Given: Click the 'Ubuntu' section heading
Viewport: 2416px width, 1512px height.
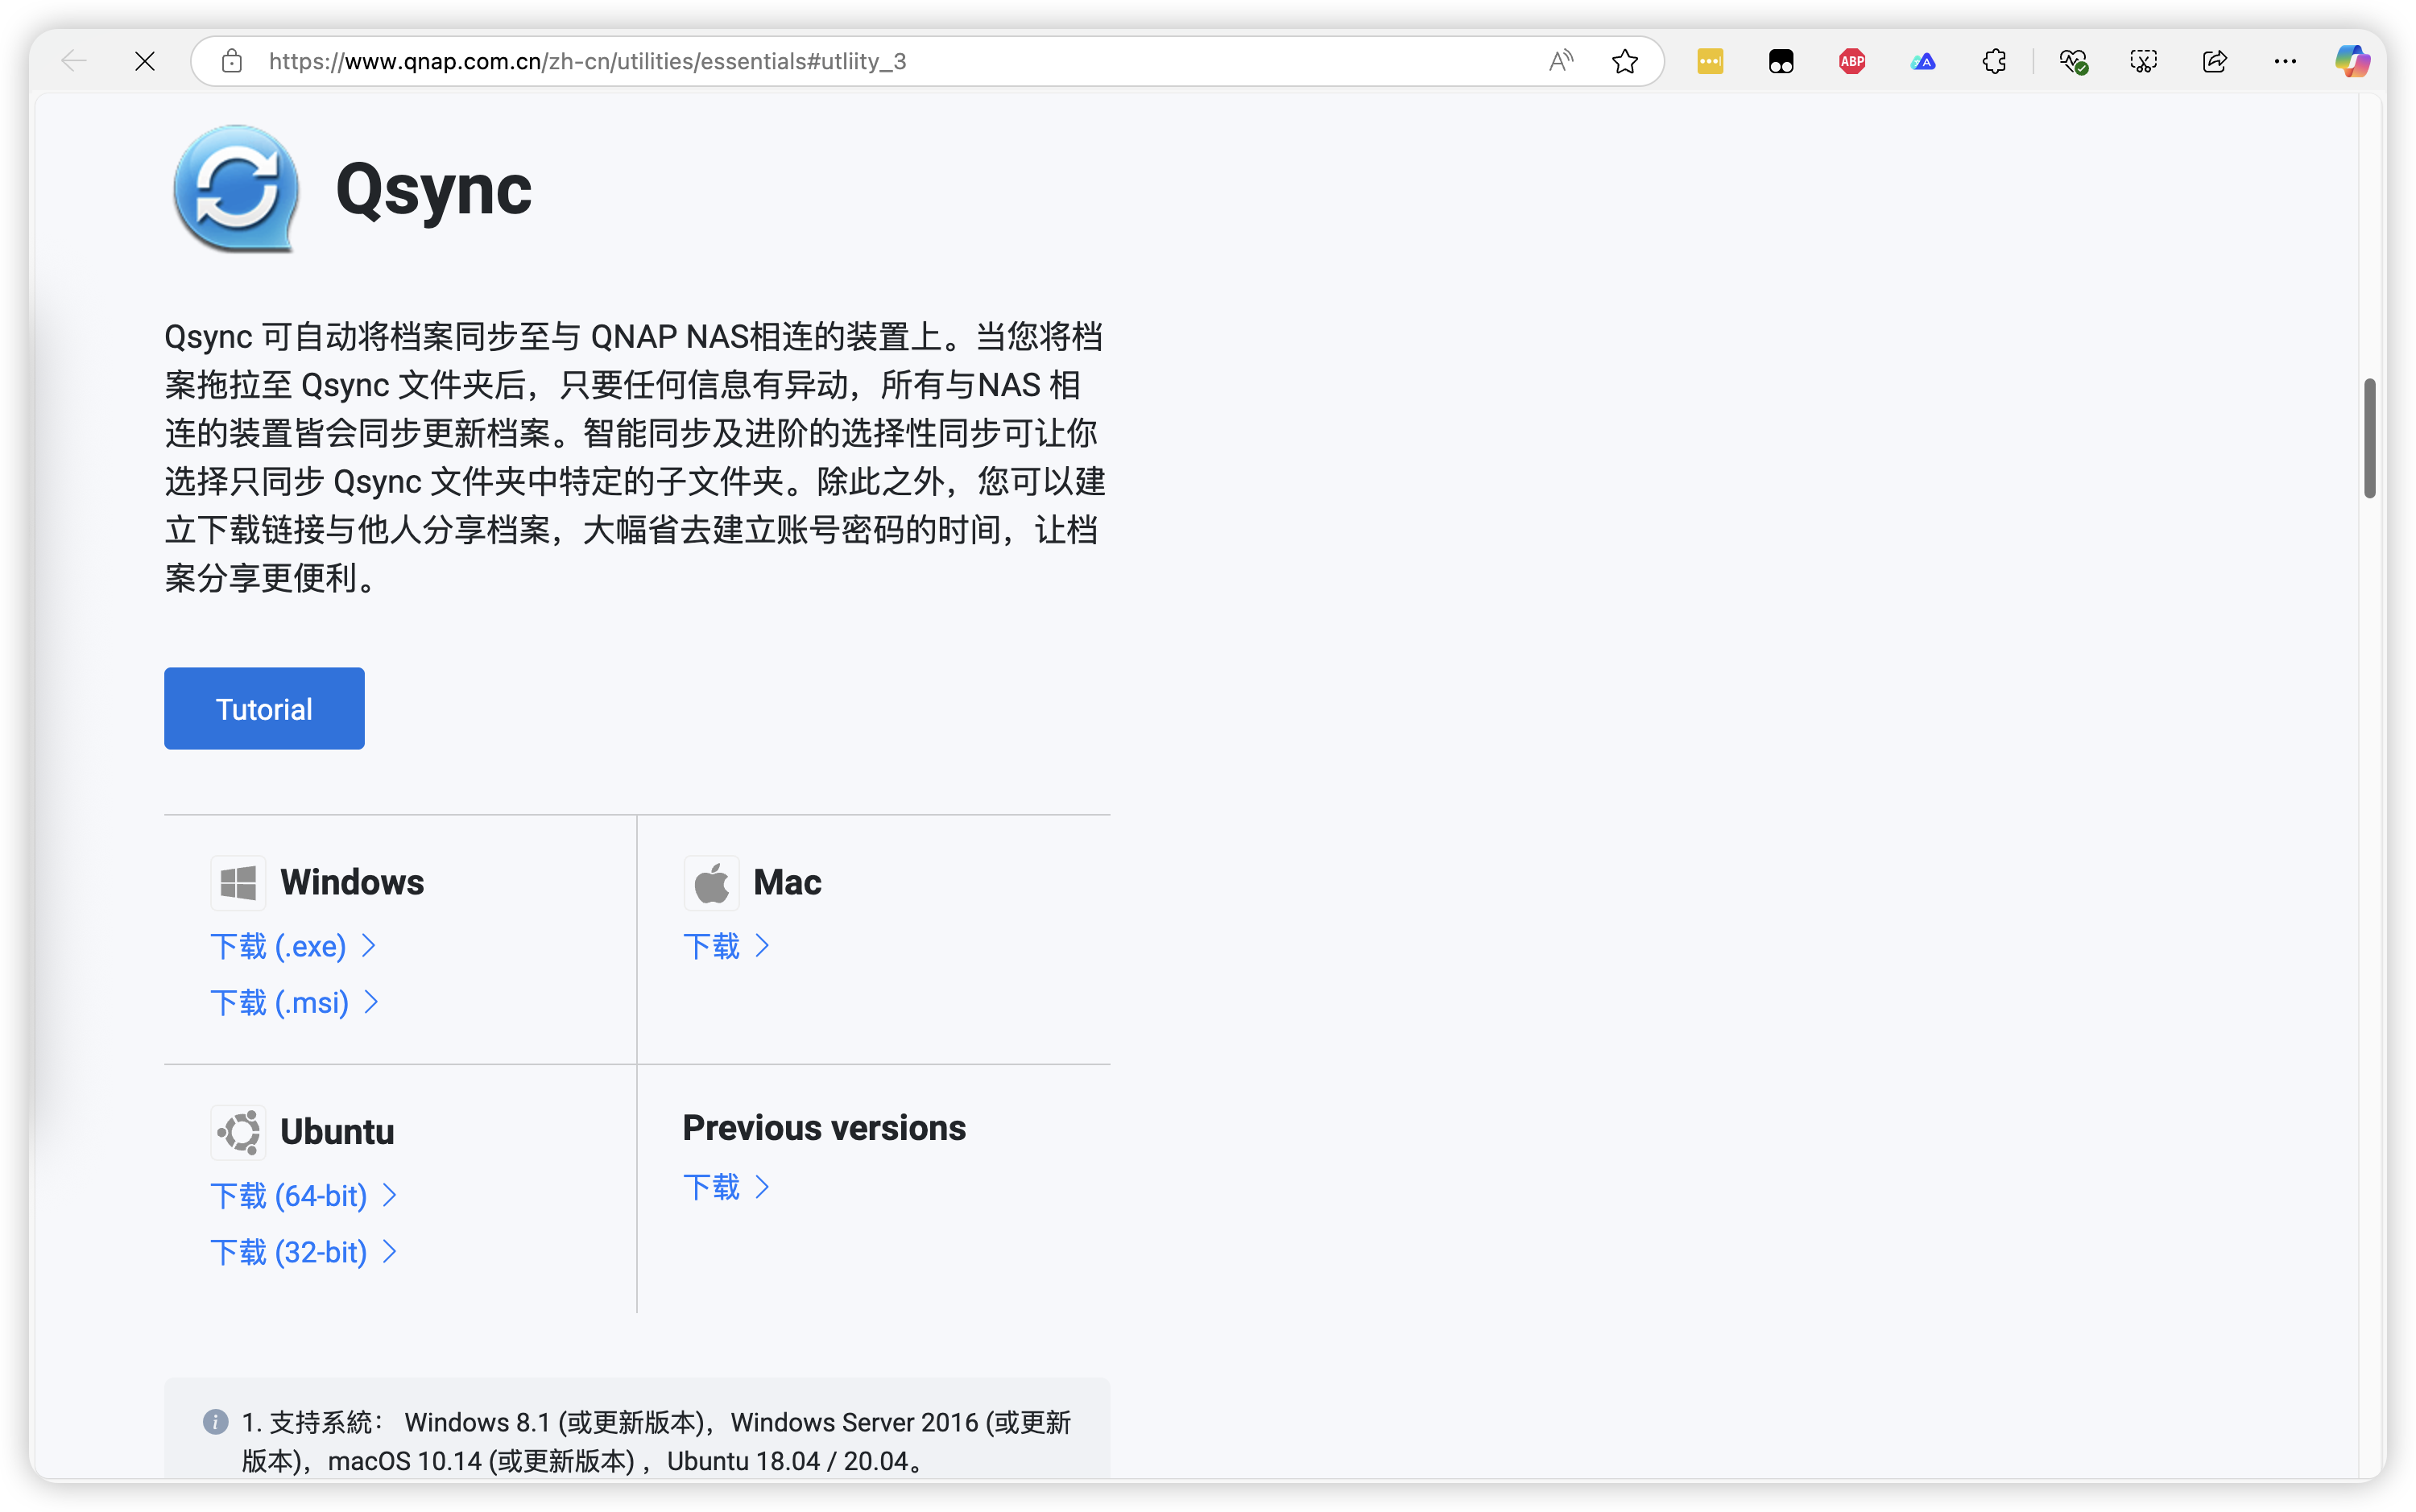Looking at the screenshot, I should [x=337, y=1132].
